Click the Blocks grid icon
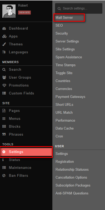The width and height of the screenshot is (105, 210). tap(4, 126)
